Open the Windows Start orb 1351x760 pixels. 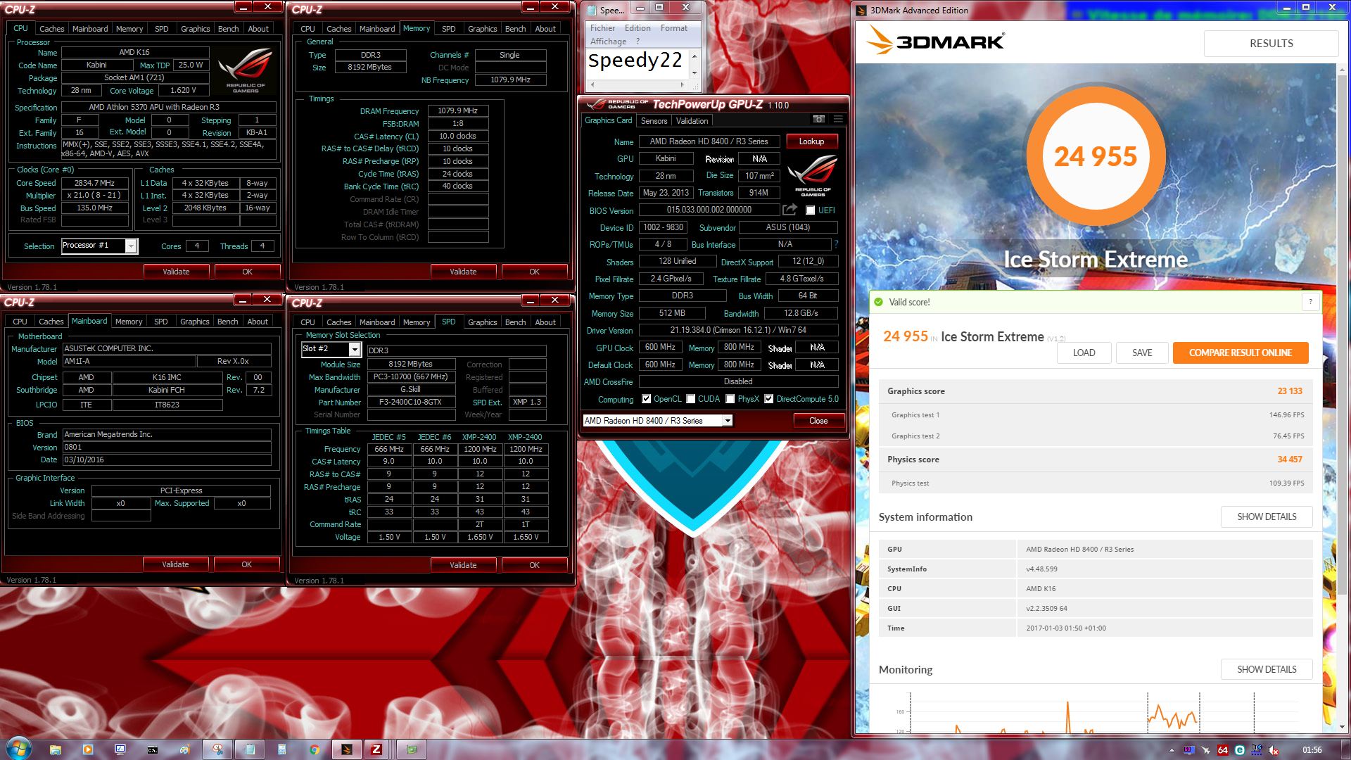tap(19, 749)
